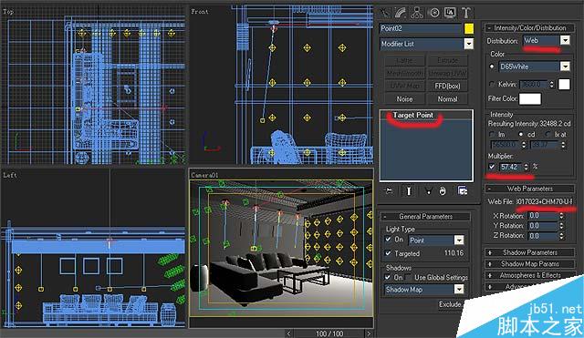Click the 100 / 100 time slider
The image size is (584, 338).
tap(328, 333)
